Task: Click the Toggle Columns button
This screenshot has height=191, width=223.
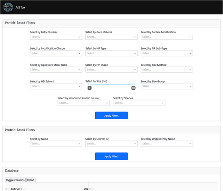Action: click(15, 180)
